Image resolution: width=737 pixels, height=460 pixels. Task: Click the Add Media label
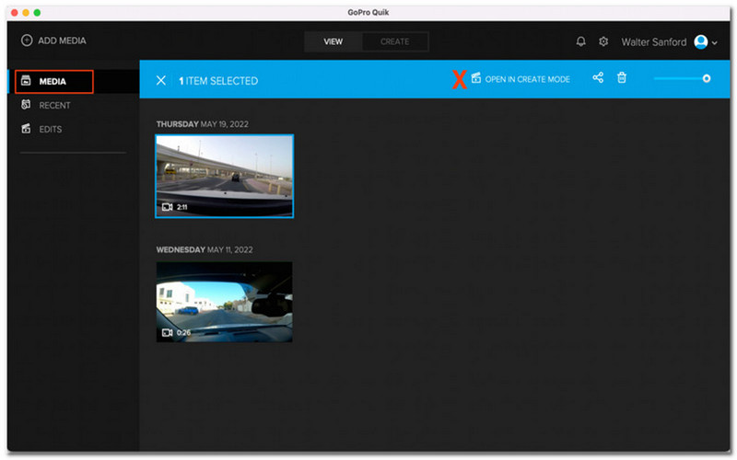(x=62, y=41)
